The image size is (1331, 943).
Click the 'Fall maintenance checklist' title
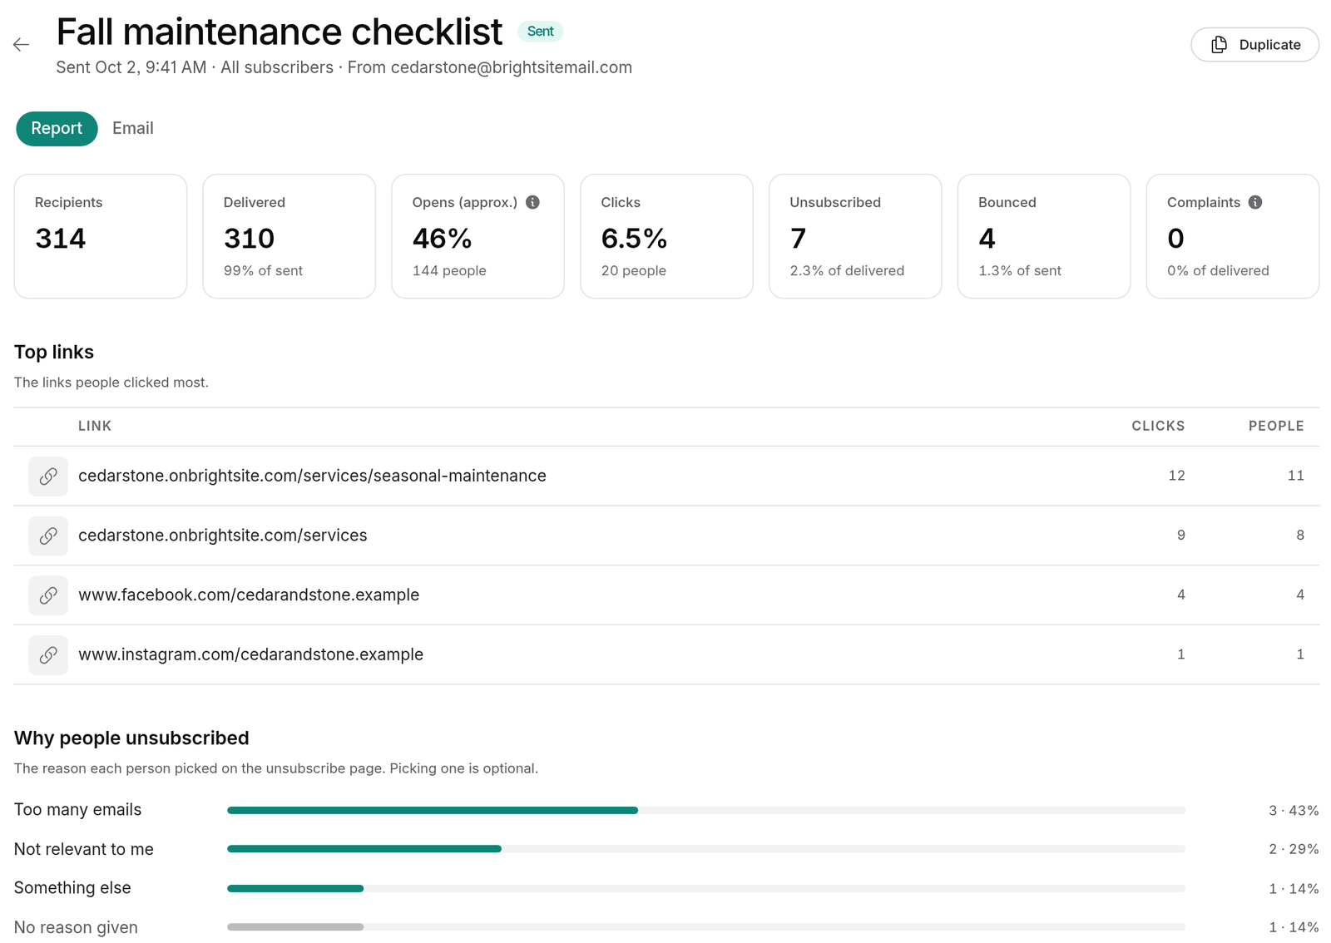pyautogui.click(x=280, y=32)
